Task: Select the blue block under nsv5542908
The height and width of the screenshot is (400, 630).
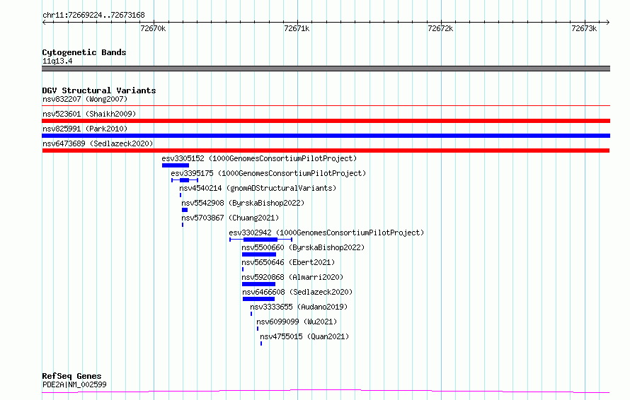Action: 185,210
